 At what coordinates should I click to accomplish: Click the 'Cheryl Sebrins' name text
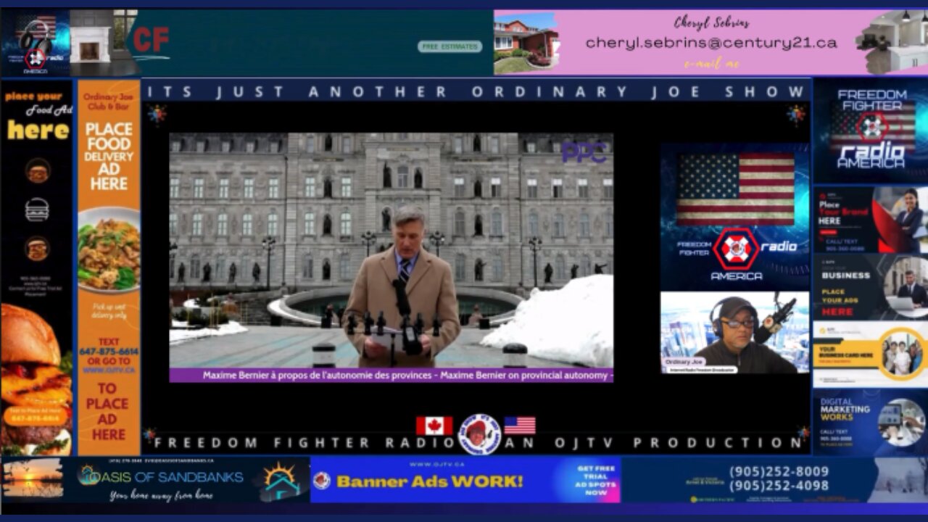(x=710, y=22)
